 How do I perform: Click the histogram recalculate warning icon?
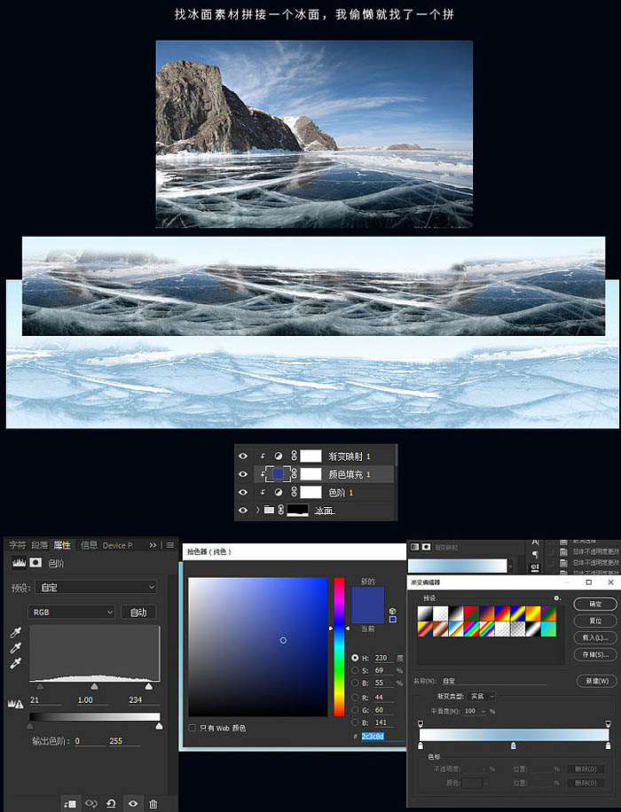pos(16,704)
